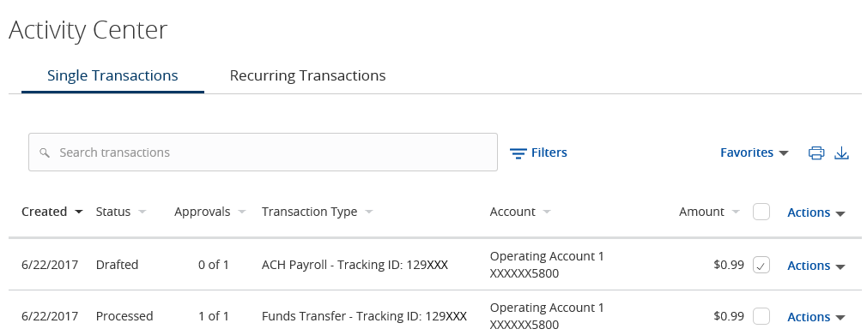The width and height of the screenshot is (867, 335).
Task: Select the Single Transactions tab
Action: click(112, 75)
